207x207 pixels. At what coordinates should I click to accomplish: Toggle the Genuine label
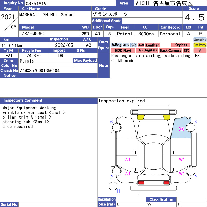(x=200, y=40)
